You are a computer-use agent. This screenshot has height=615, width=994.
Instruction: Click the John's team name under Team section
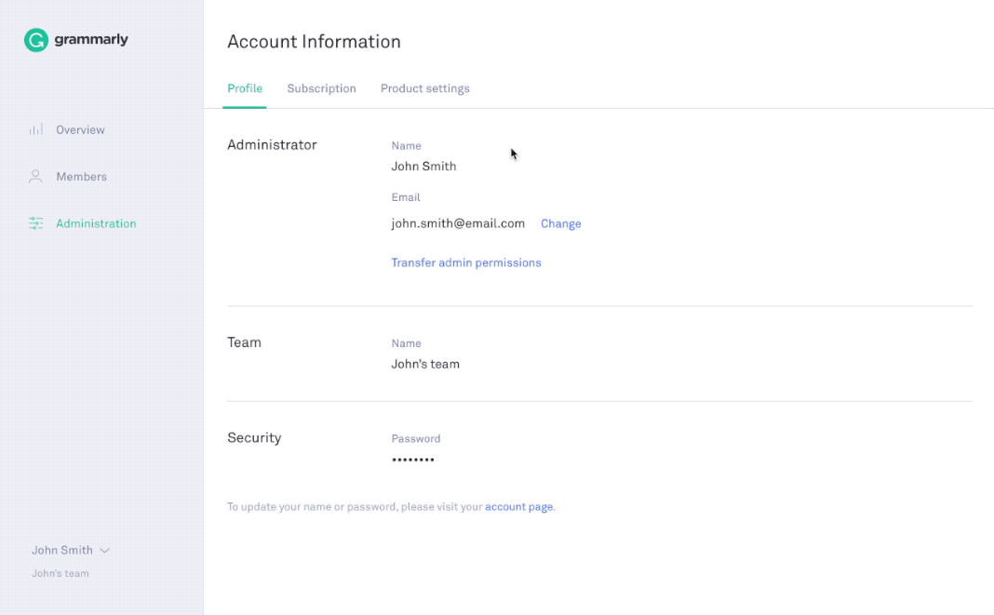pyautogui.click(x=425, y=364)
